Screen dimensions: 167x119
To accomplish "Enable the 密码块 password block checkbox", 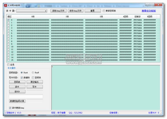I will [33, 78].
